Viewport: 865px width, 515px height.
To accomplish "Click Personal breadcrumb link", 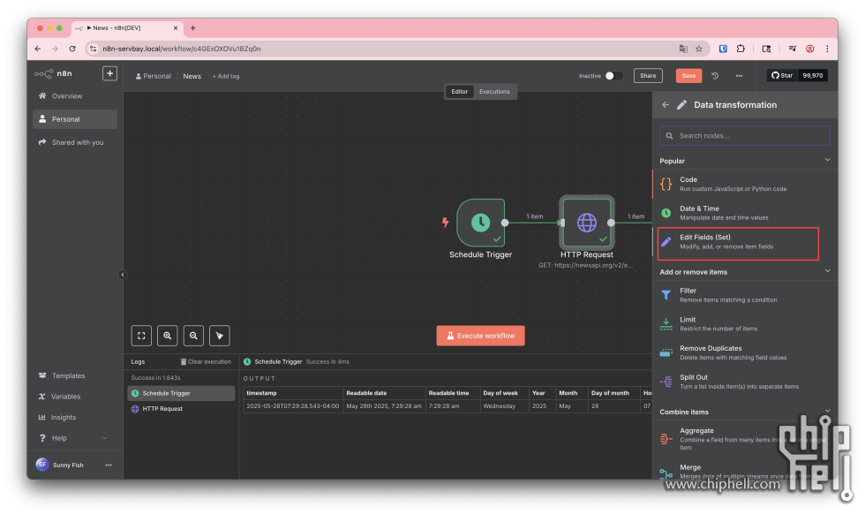I will tap(154, 76).
